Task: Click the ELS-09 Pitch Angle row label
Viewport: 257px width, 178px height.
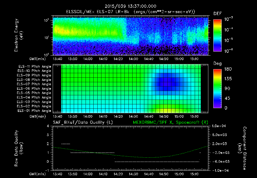Action: click(x=34, y=75)
